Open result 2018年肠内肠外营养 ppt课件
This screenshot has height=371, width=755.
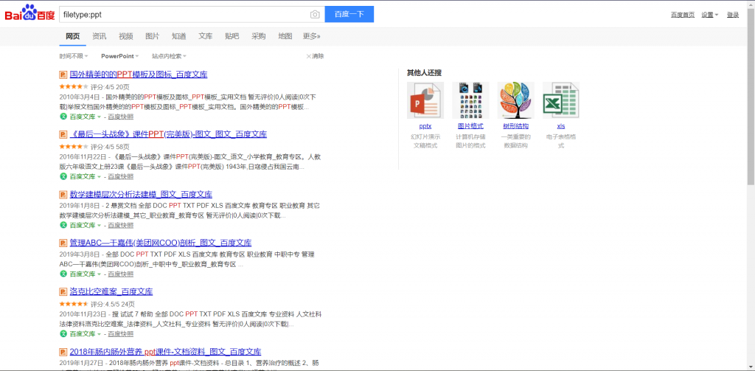(166, 352)
